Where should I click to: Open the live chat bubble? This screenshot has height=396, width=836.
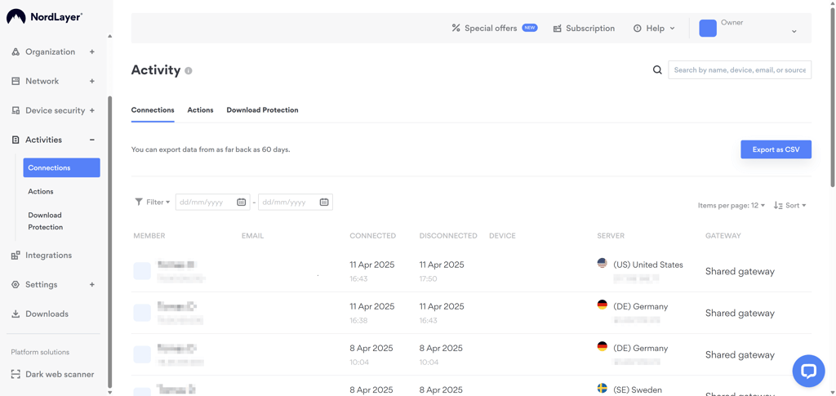coord(808,371)
